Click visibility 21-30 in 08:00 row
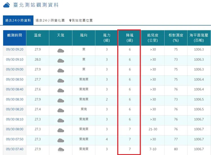This screenshot has height=155, width=211. (153, 129)
